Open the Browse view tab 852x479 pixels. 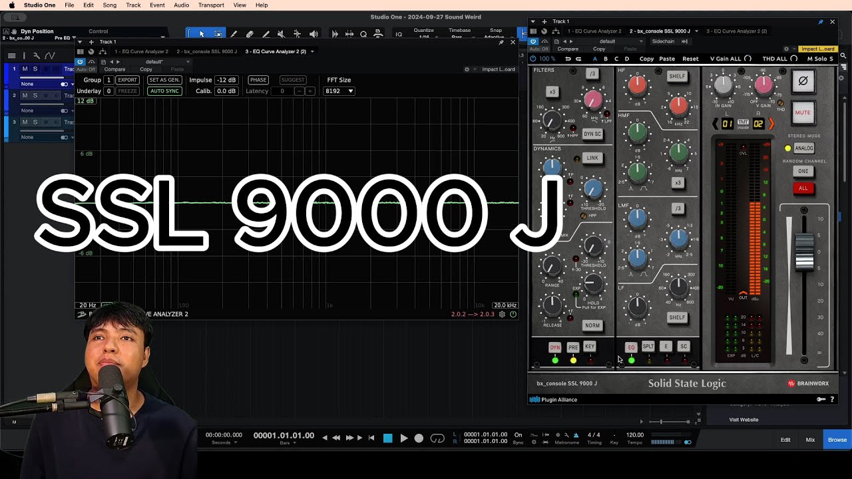[837, 439]
